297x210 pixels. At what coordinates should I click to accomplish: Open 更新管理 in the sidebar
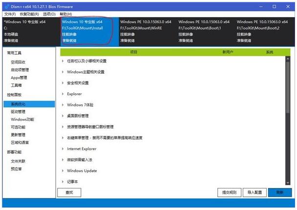(18, 135)
